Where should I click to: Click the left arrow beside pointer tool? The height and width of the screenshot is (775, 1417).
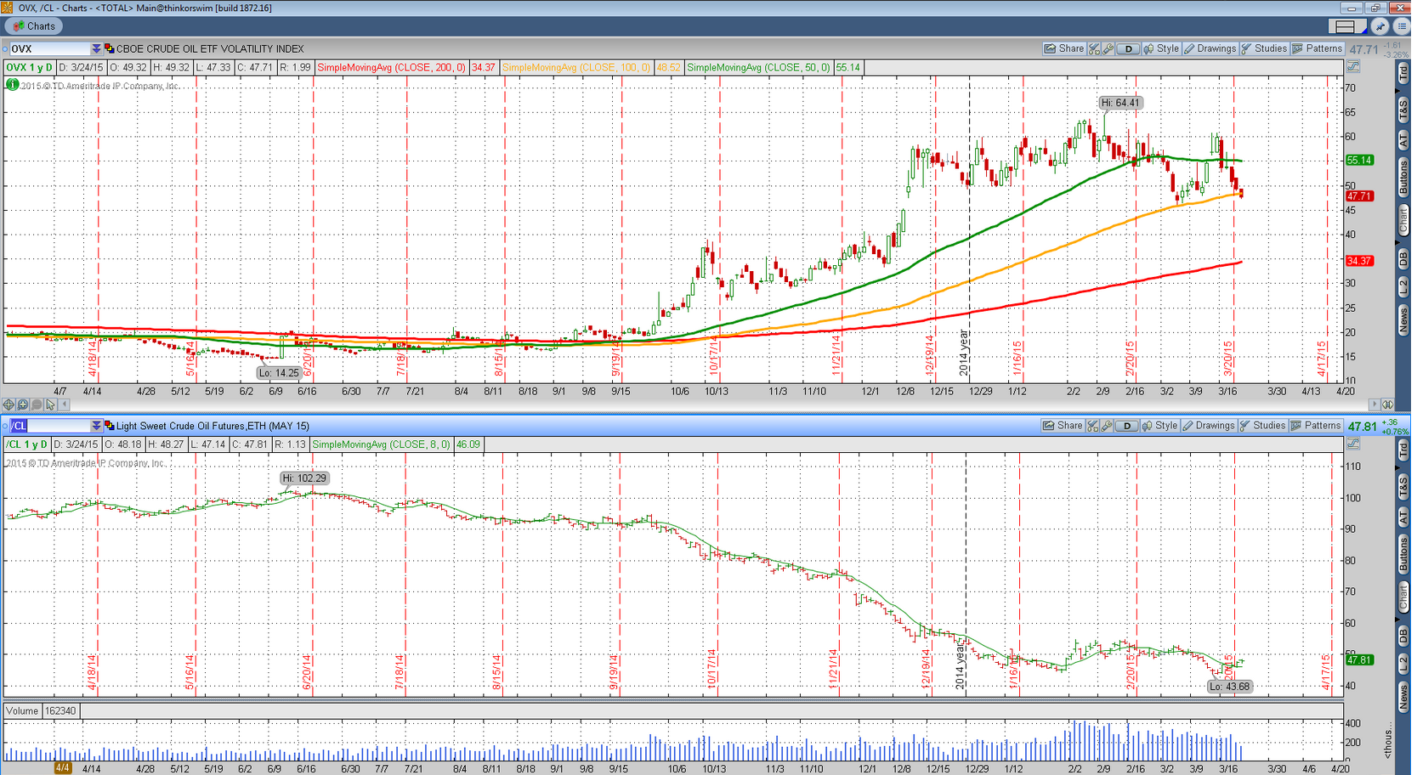point(64,404)
